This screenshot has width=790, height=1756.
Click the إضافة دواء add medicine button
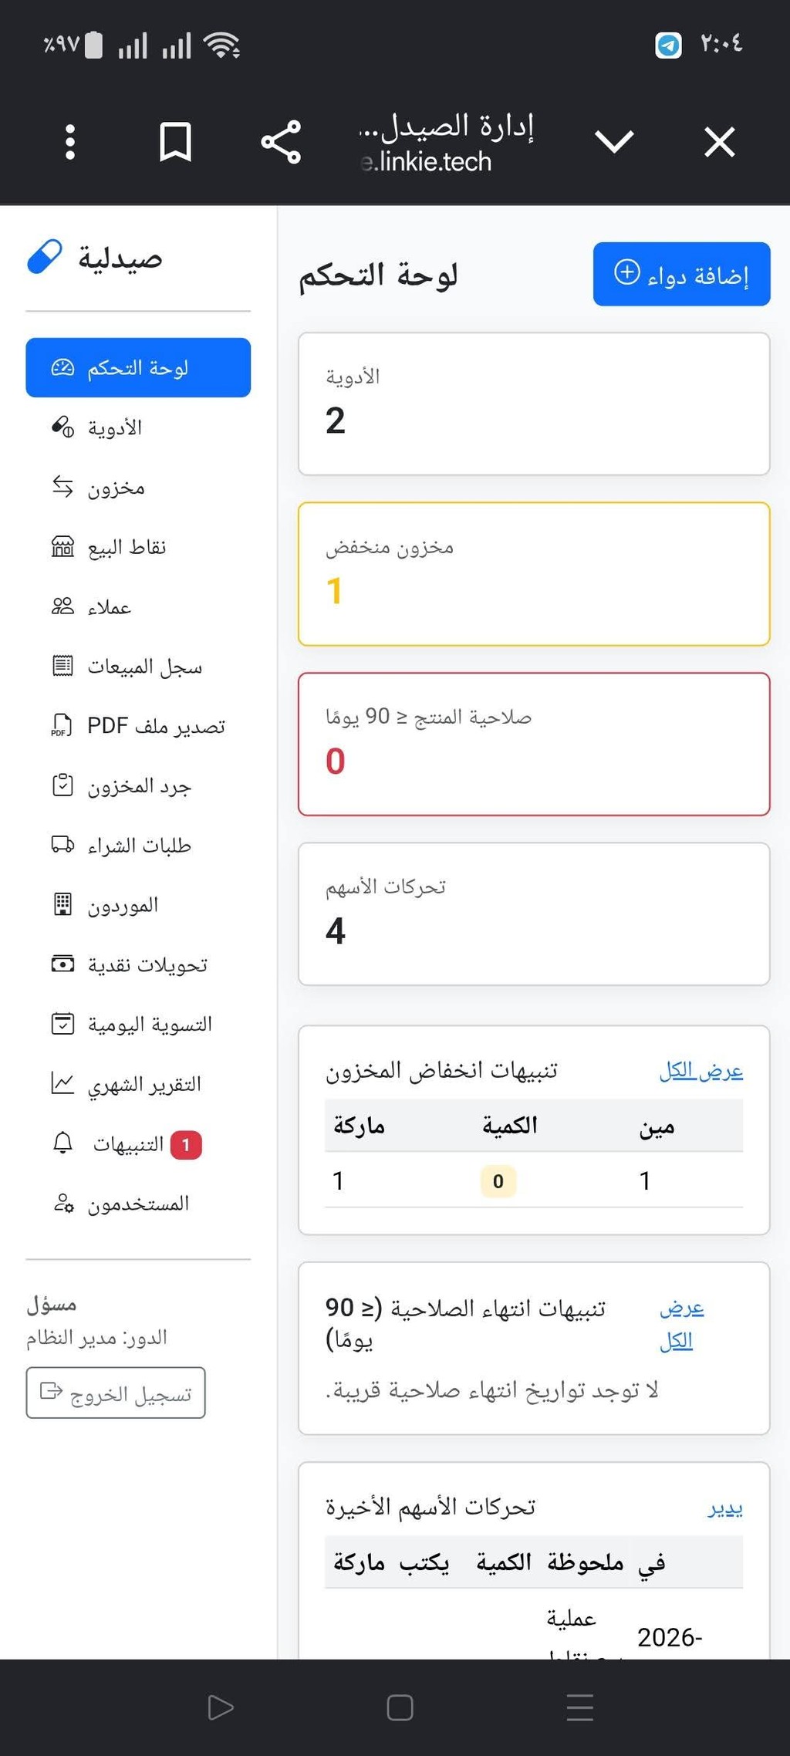(x=682, y=274)
